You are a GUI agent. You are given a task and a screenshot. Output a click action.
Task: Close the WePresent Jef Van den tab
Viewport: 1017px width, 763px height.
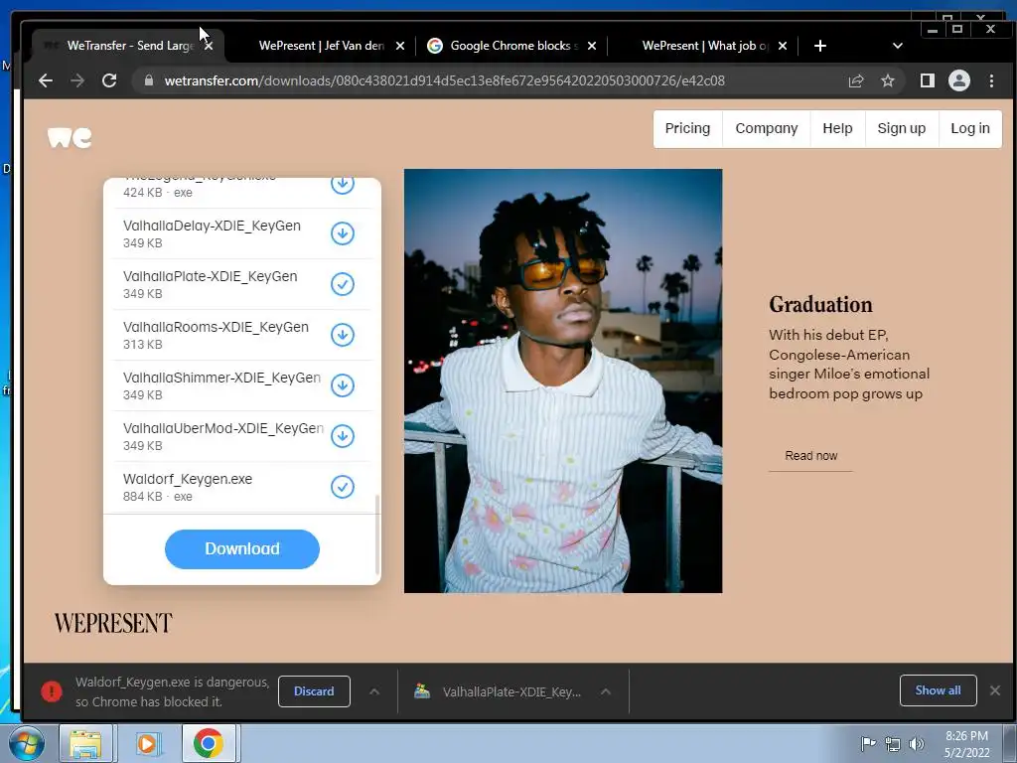pos(400,46)
